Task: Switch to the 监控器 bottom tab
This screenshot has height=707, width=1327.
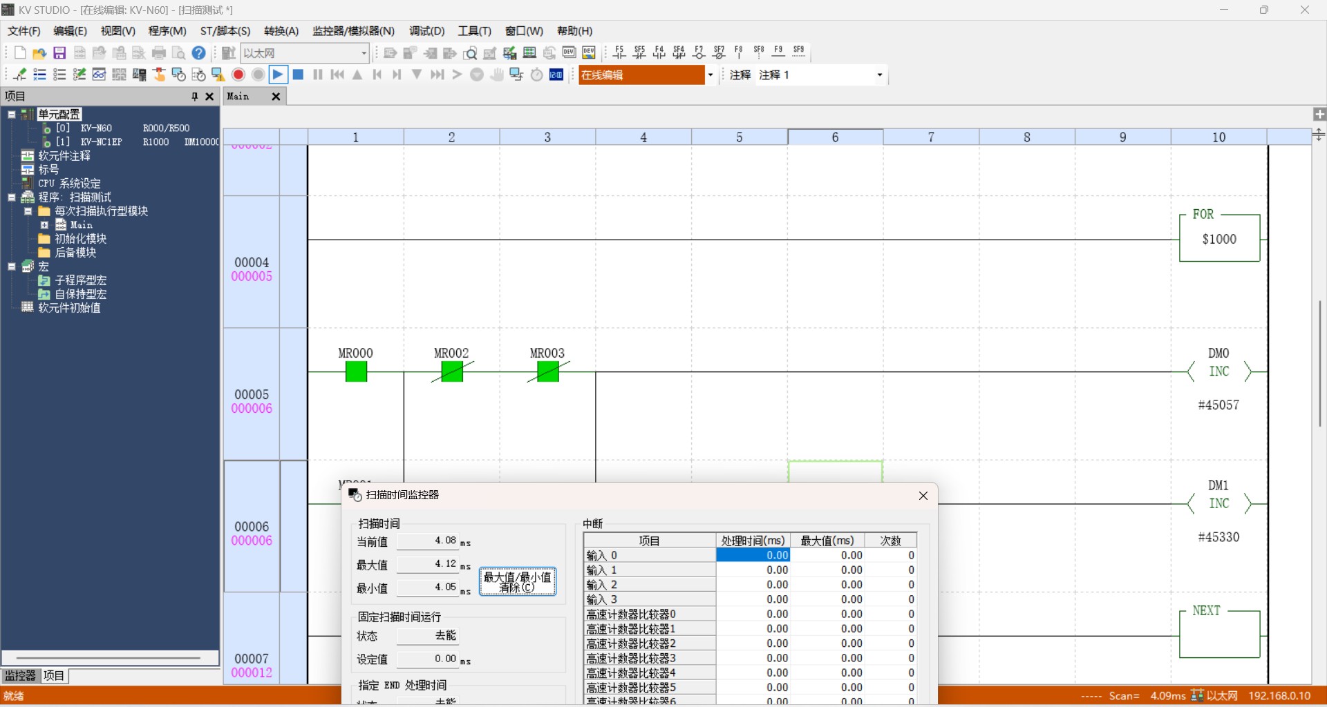Action: tap(21, 676)
